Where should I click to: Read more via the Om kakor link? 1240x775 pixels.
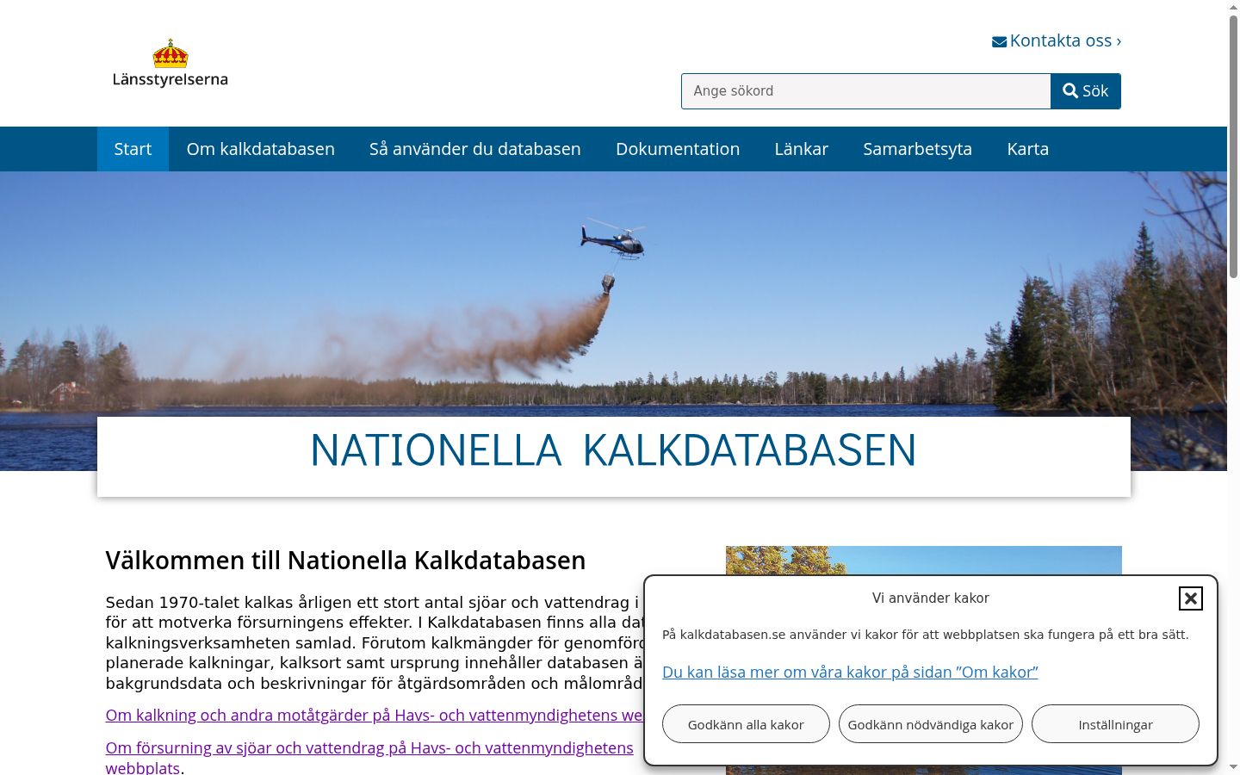pos(850,673)
